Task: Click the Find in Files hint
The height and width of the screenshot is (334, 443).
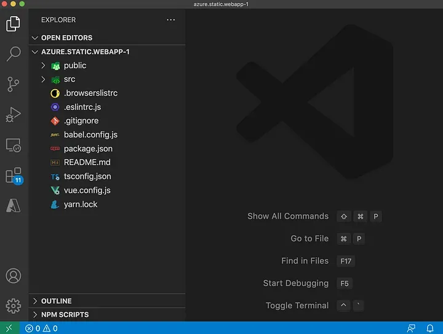Action: point(305,261)
